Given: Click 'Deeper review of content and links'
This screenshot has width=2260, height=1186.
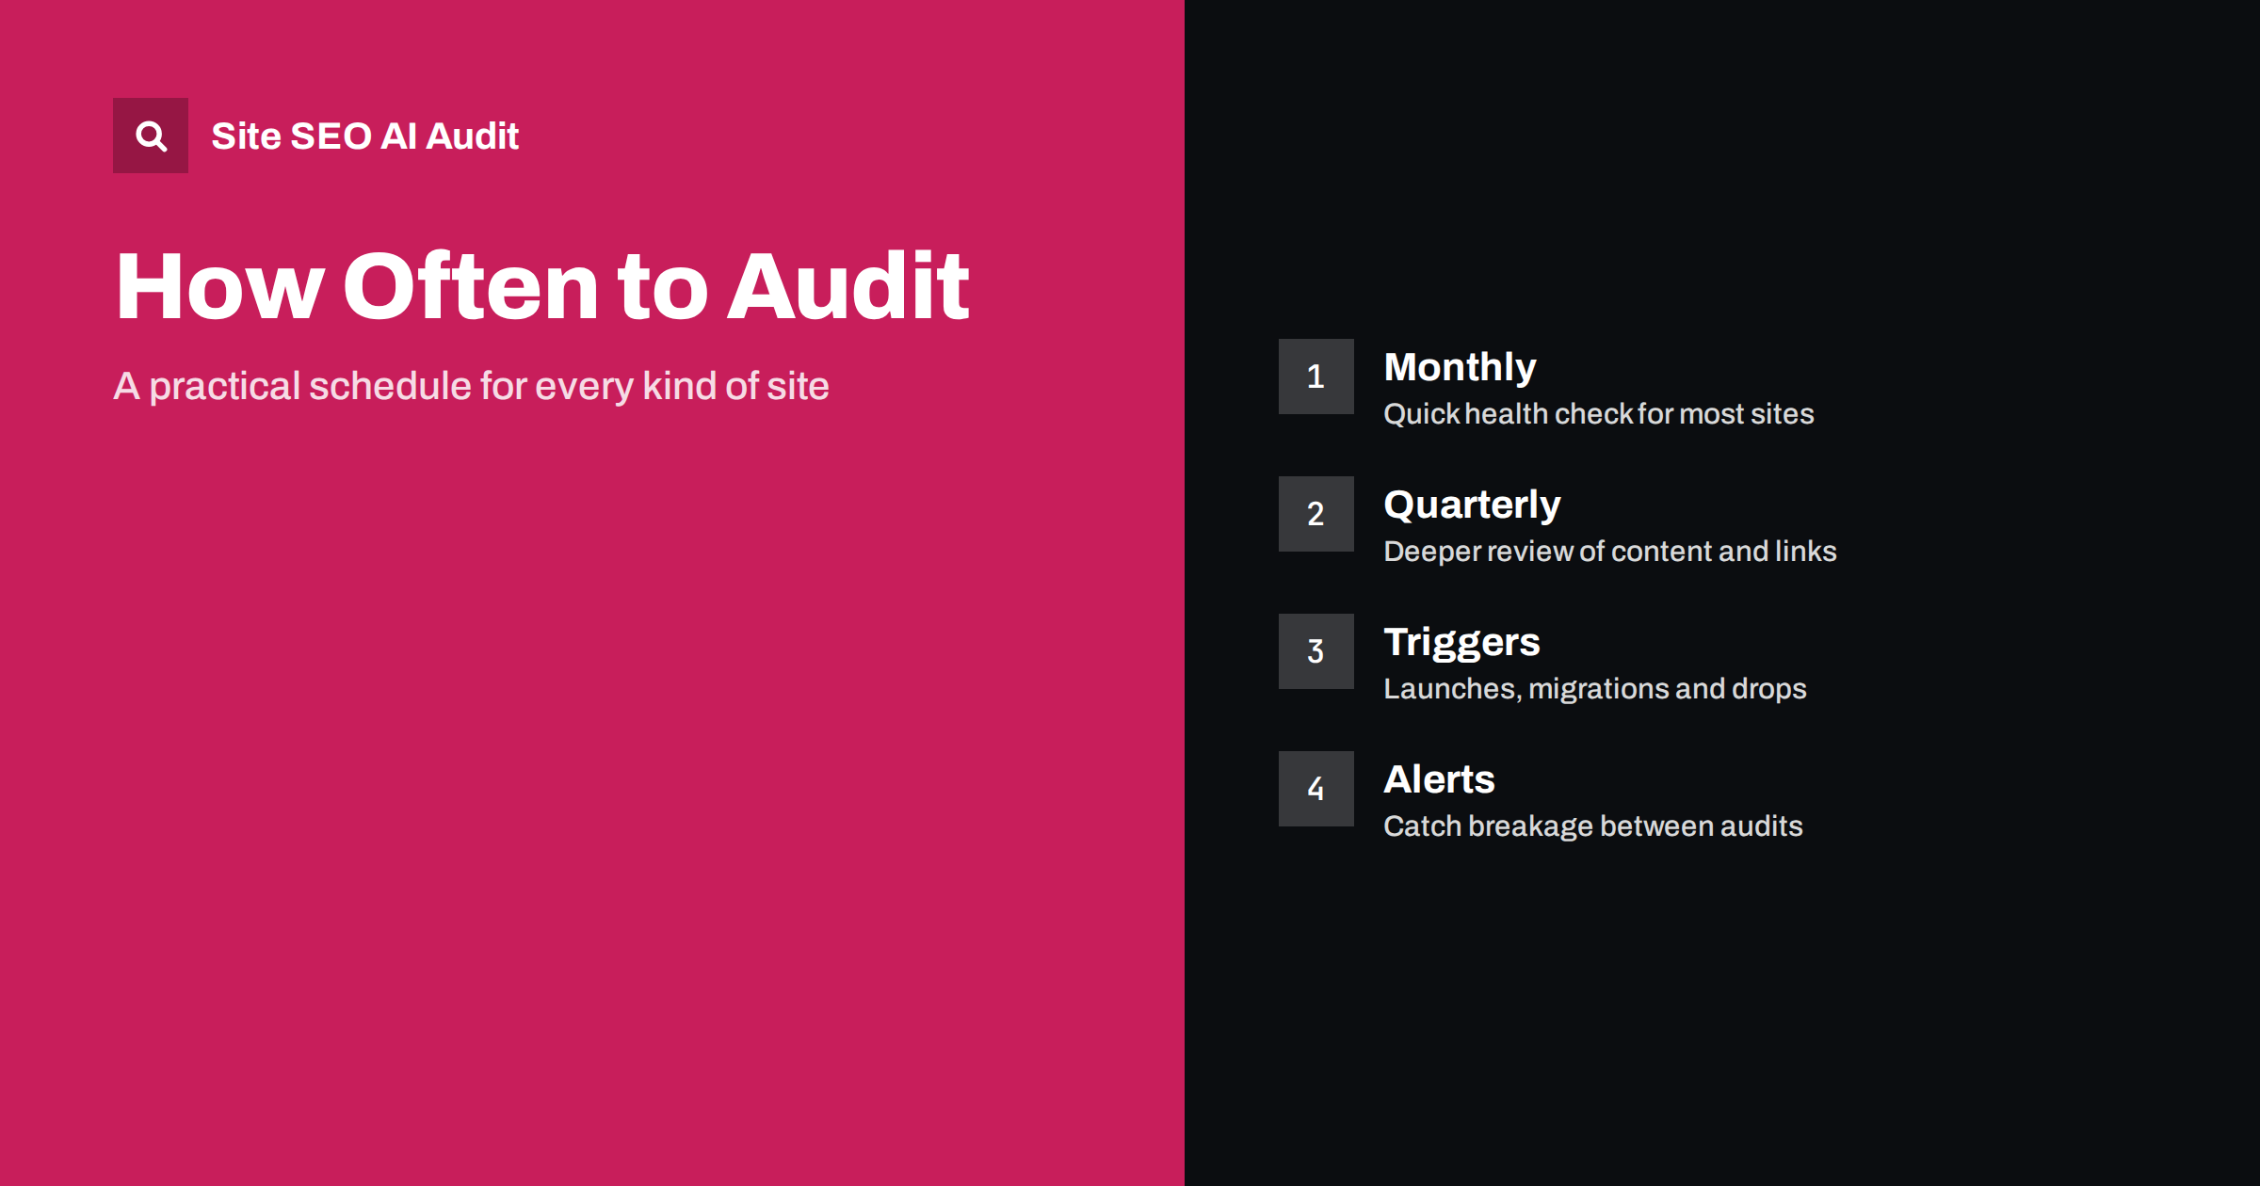Looking at the screenshot, I should tap(1609, 551).
